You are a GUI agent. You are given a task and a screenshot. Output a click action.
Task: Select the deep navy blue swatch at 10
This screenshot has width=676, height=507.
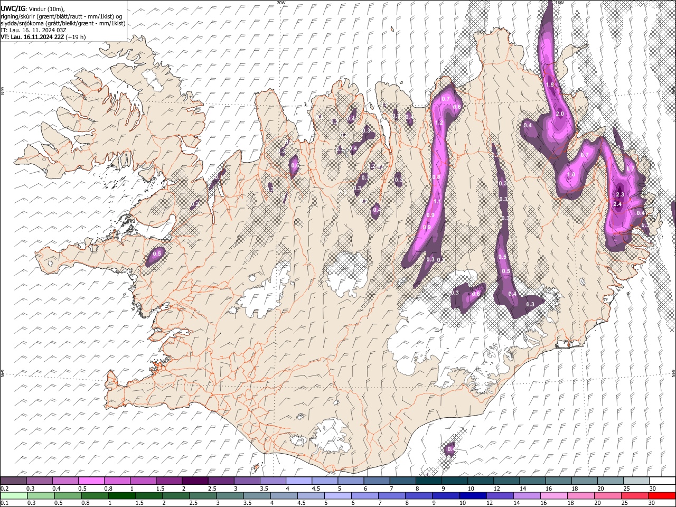[472, 495]
